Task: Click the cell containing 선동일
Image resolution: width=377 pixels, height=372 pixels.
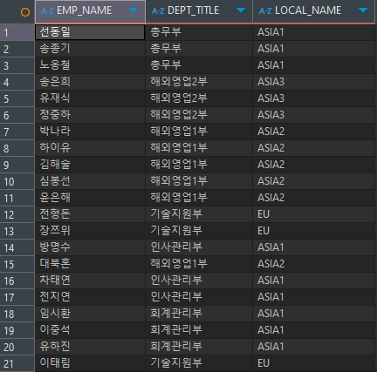Action: coord(90,32)
